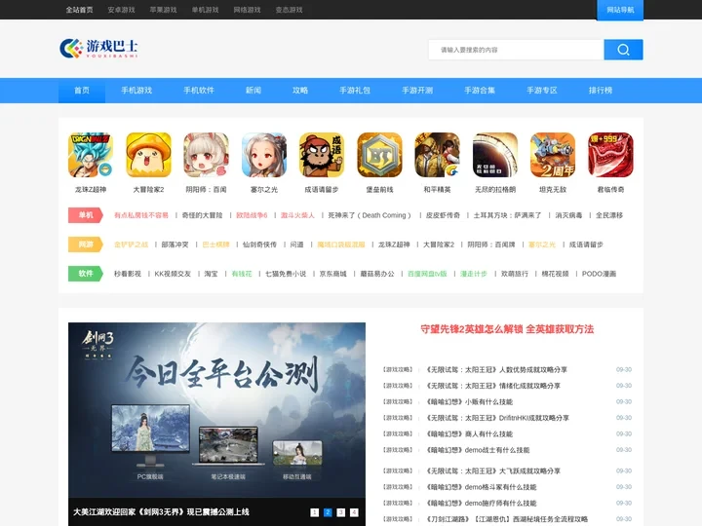702x526 pixels.
Task: Click 秒看影视 in 软件 row
Action: (x=128, y=274)
